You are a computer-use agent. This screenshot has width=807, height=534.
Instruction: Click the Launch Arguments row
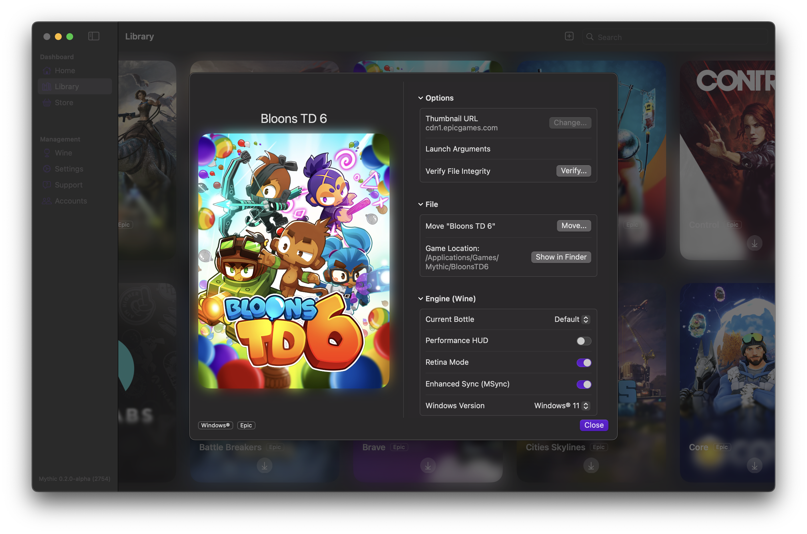pos(508,149)
